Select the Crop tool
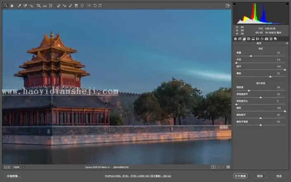 tap(39, 6)
